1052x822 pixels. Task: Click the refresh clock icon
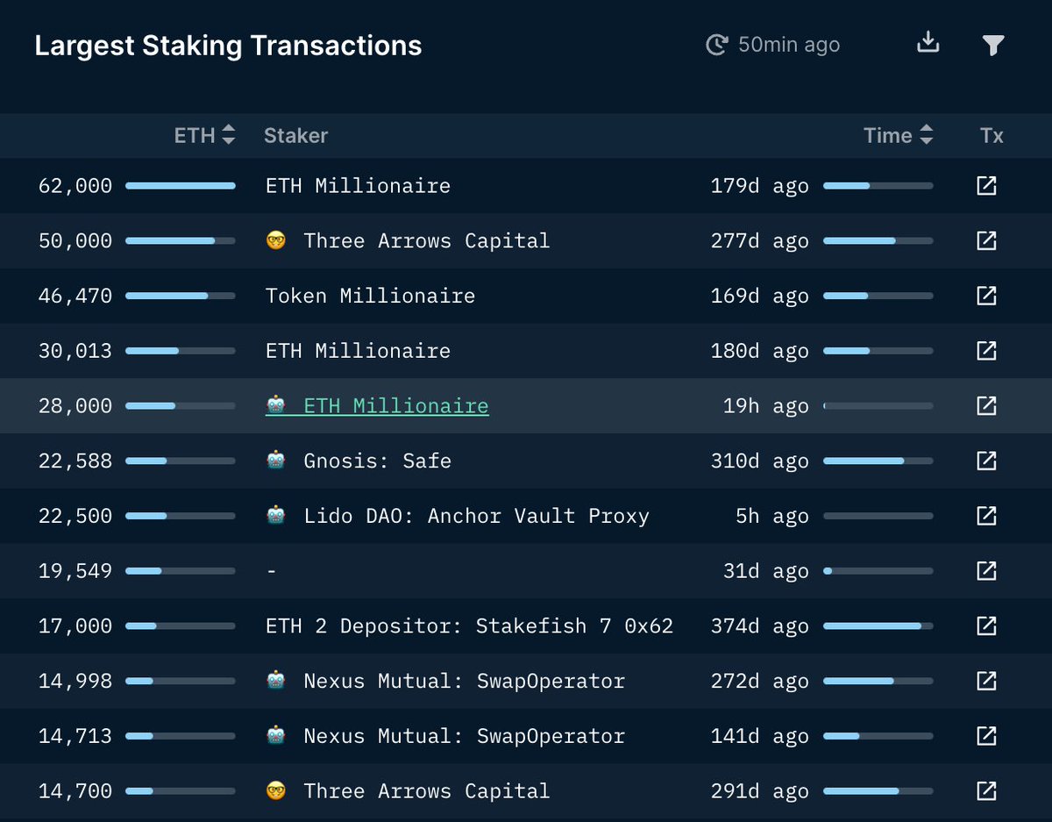(716, 45)
